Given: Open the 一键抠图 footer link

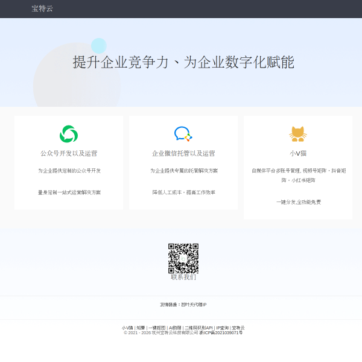Looking at the screenshot, I should (x=157, y=328).
